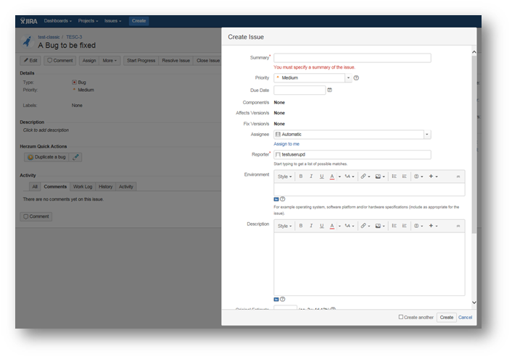
Task: Click numbered list icon in Environment toolbar
Action: 404,176
